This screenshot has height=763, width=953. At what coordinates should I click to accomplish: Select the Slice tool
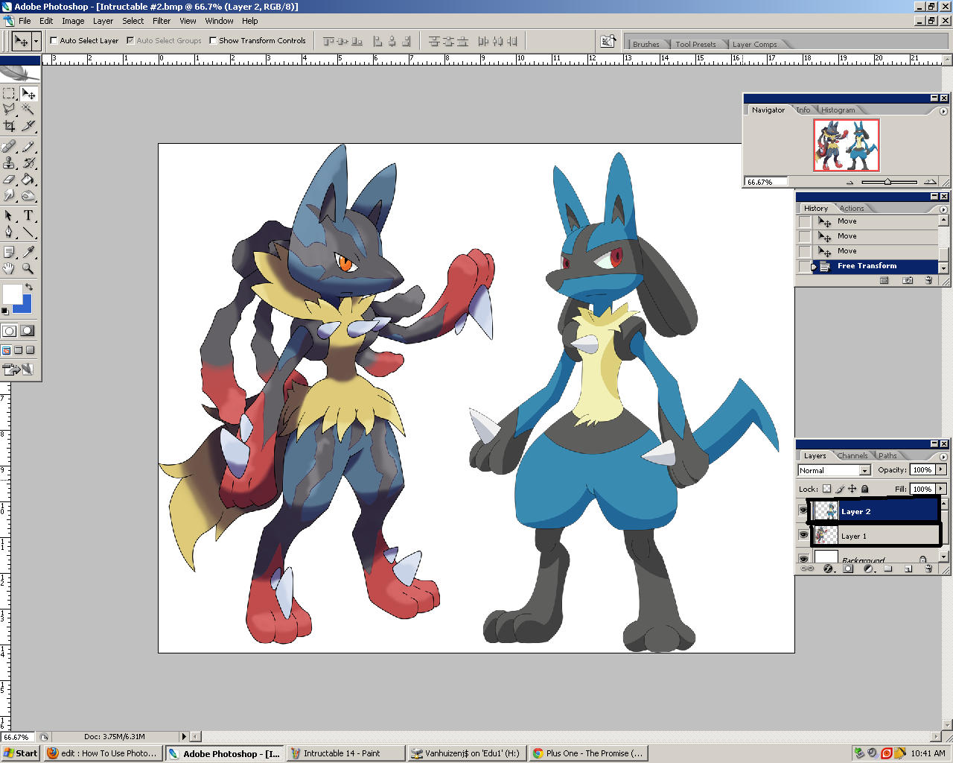pos(28,126)
